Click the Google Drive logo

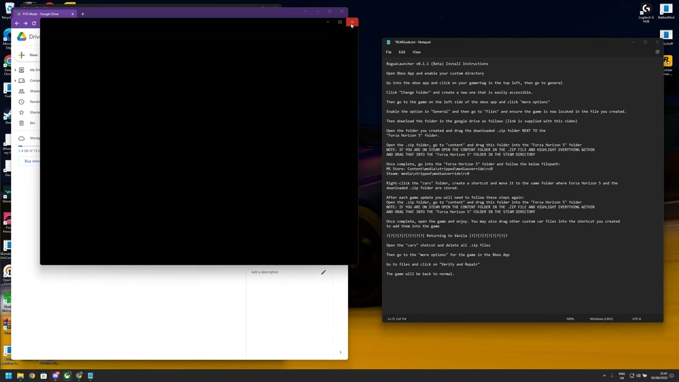[x=22, y=37]
